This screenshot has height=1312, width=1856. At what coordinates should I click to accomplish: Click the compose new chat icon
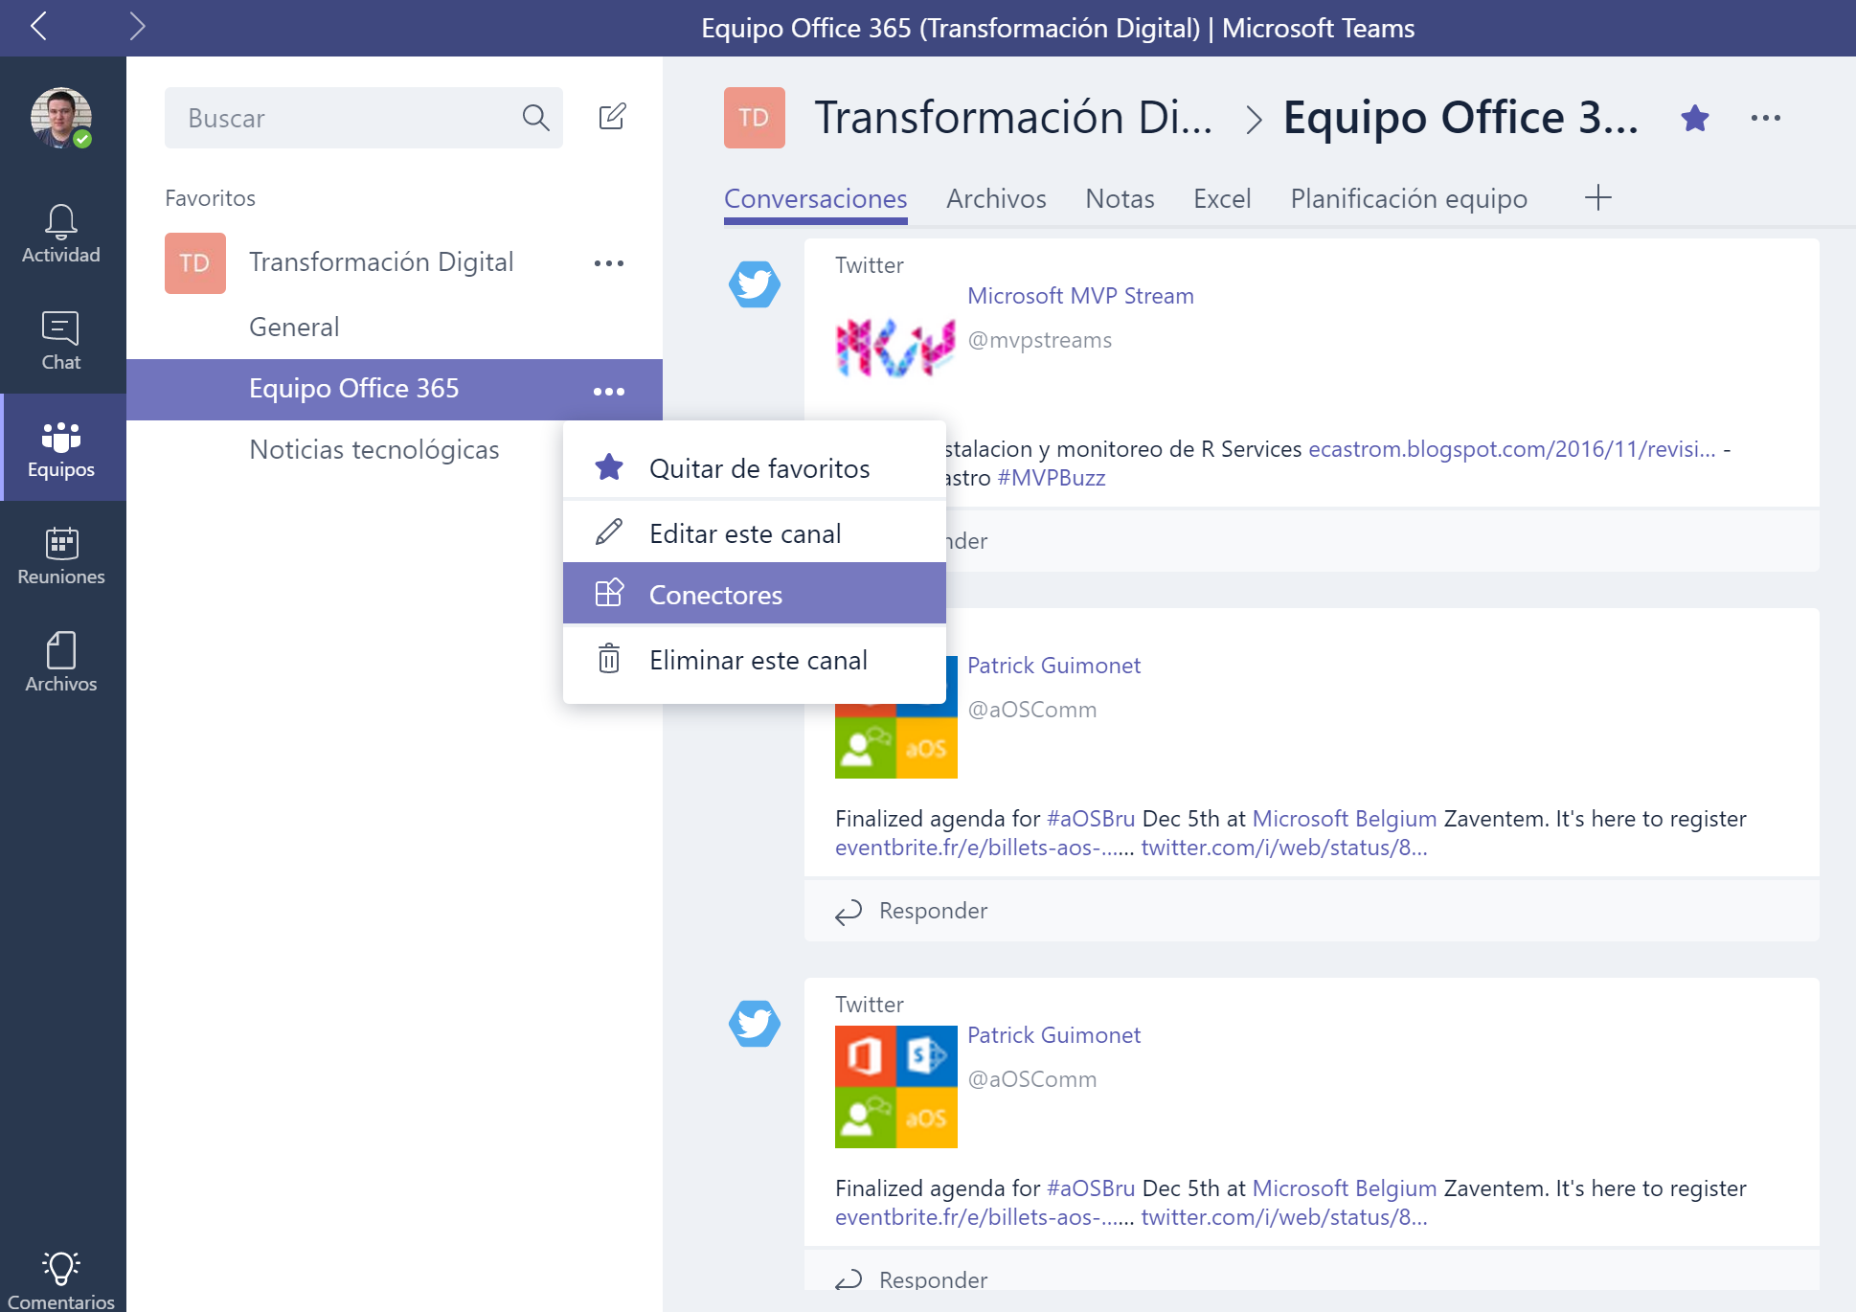point(612,117)
